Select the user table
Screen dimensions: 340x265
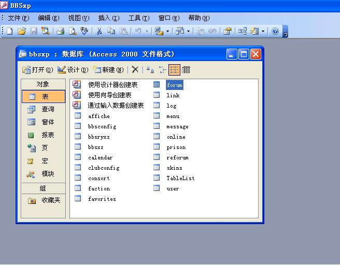[173, 189]
